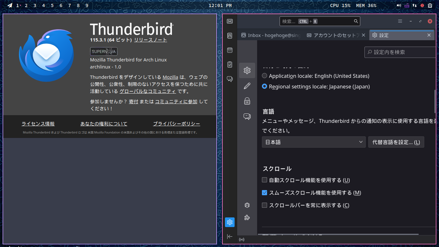Open the 日本語 language dropdown
This screenshot has height=247, width=439.
(x=314, y=142)
